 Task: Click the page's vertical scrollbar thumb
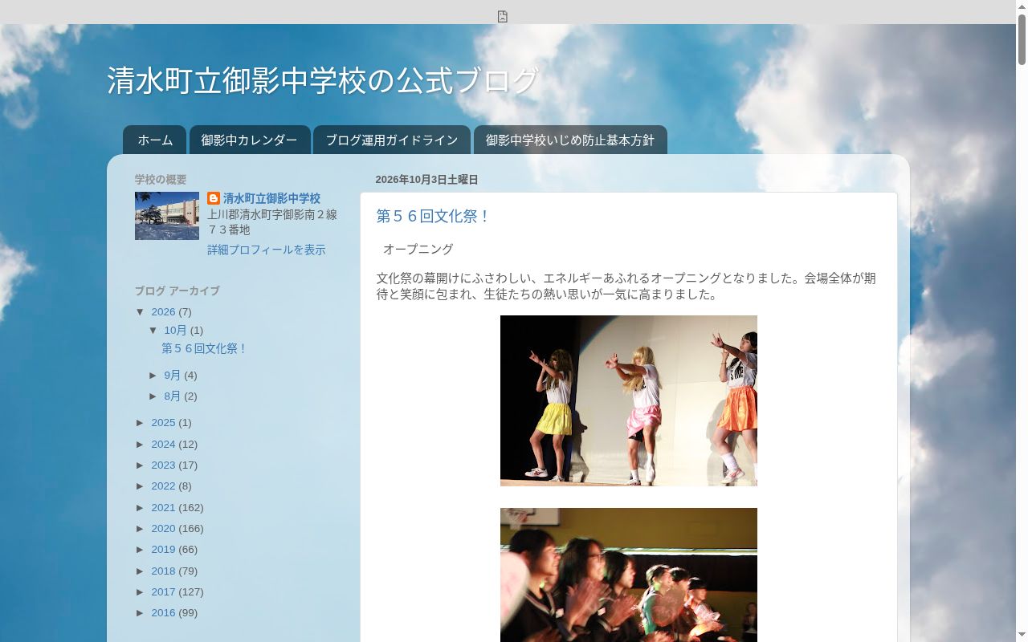pyautogui.click(x=1022, y=39)
